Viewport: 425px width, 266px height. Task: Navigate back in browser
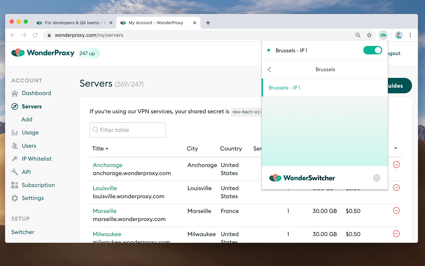click(13, 35)
